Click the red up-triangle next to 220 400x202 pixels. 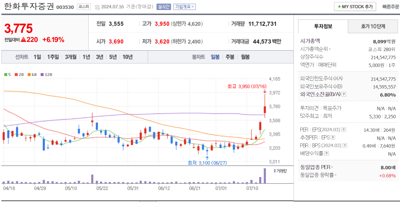23,40
